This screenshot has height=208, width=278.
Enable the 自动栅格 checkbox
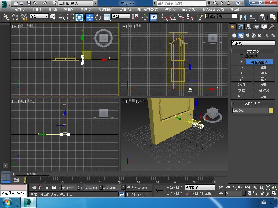coord(241,56)
